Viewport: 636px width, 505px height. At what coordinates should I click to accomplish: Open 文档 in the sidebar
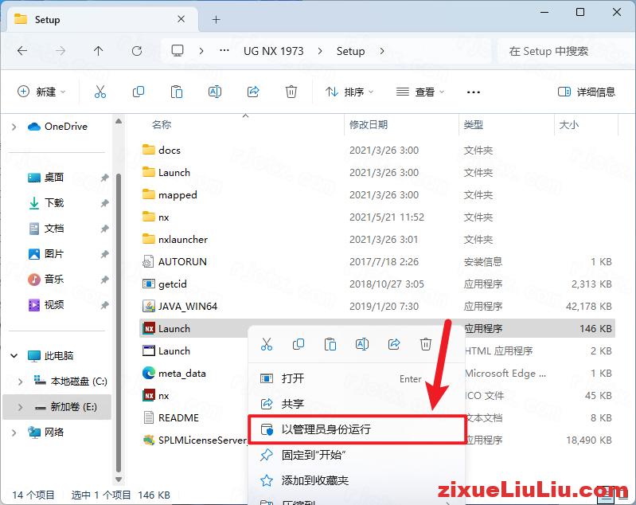(54, 229)
